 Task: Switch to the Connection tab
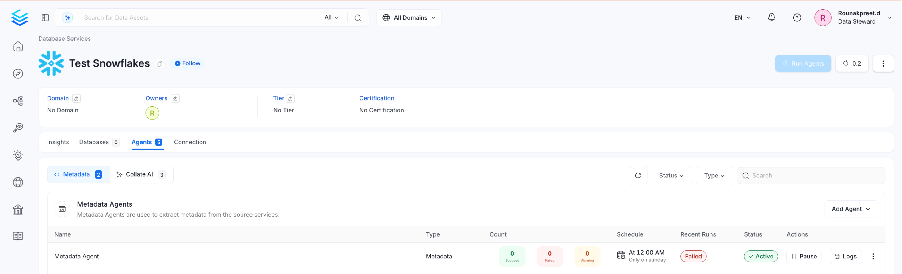[190, 142]
